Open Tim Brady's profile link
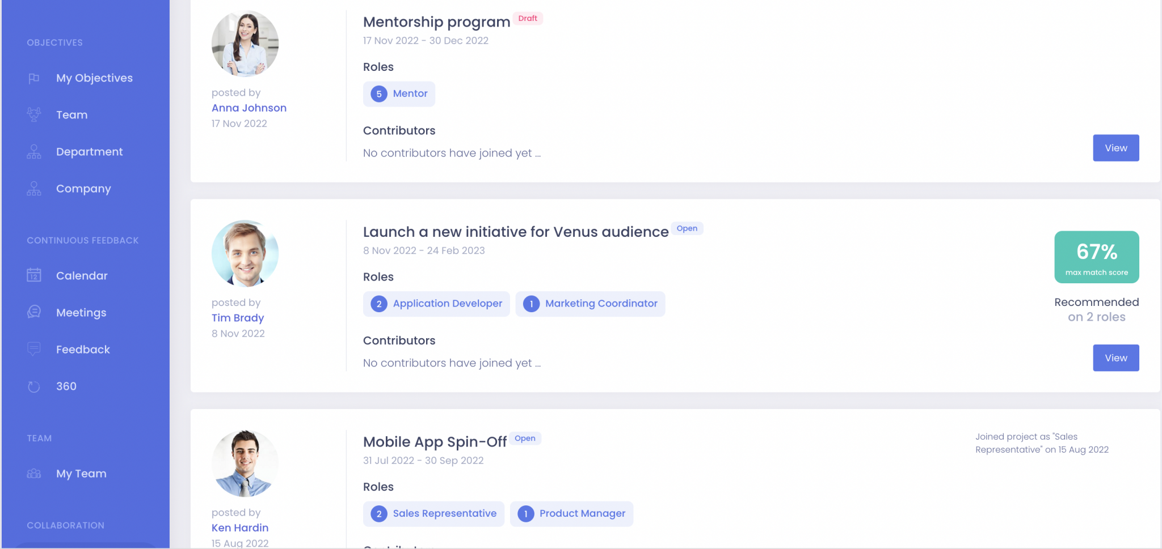Image resolution: width=1162 pixels, height=549 pixels. tap(238, 318)
